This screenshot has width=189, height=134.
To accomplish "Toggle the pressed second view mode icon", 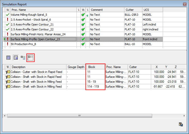I will (16, 58).
